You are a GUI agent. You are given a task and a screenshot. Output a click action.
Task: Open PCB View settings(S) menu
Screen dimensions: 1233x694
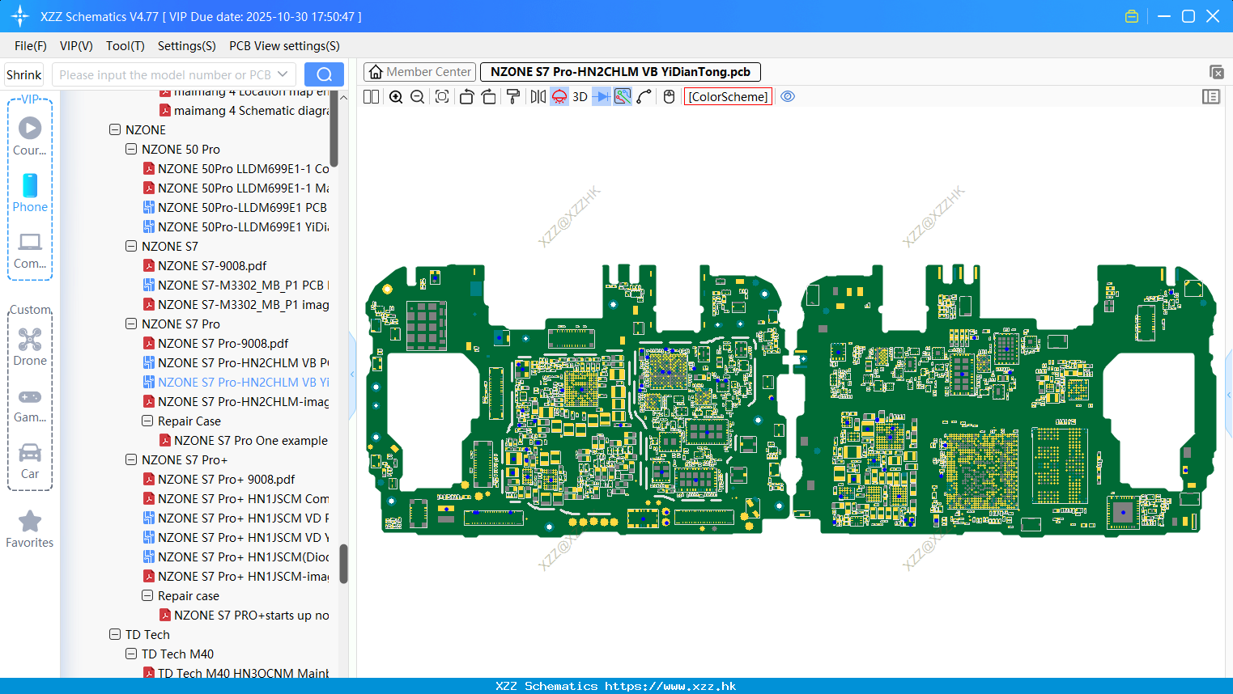284,46
